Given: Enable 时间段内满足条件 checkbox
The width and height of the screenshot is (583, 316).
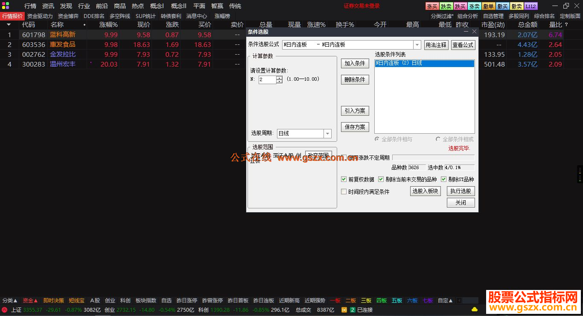Looking at the screenshot, I should pyautogui.click(x=344, y=192).
